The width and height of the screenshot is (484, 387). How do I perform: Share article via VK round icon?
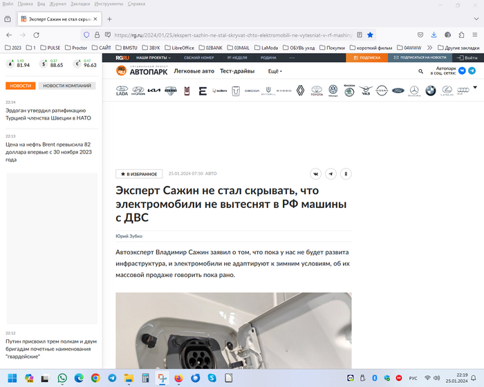315,173
